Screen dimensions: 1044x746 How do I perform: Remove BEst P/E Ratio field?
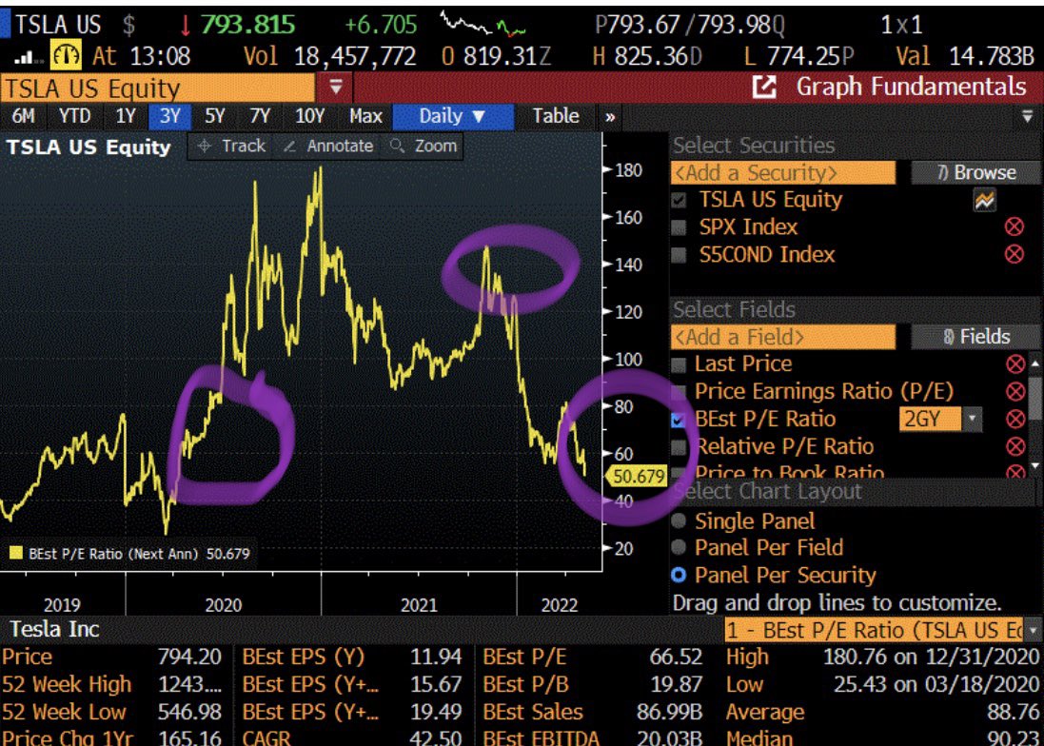coord(1015,420)
